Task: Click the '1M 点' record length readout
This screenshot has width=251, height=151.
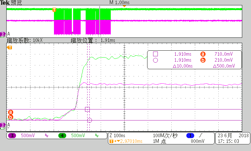Action: [x=159, y=141]
